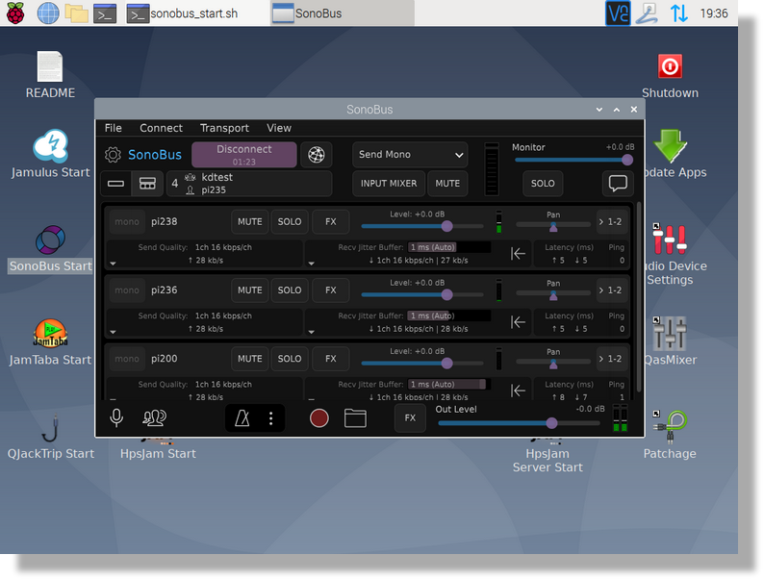The height and width of the screenshot is (580, 764).
Task: Expand pi236 send quality options
Action: (113, 332)
